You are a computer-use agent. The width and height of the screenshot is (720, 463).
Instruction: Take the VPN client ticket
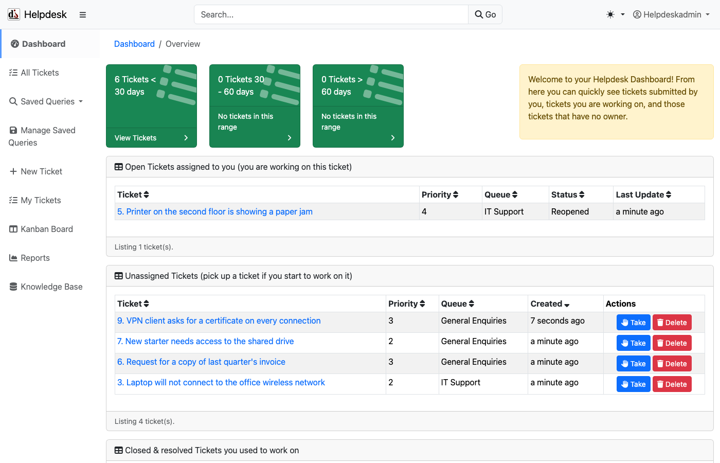634,323
